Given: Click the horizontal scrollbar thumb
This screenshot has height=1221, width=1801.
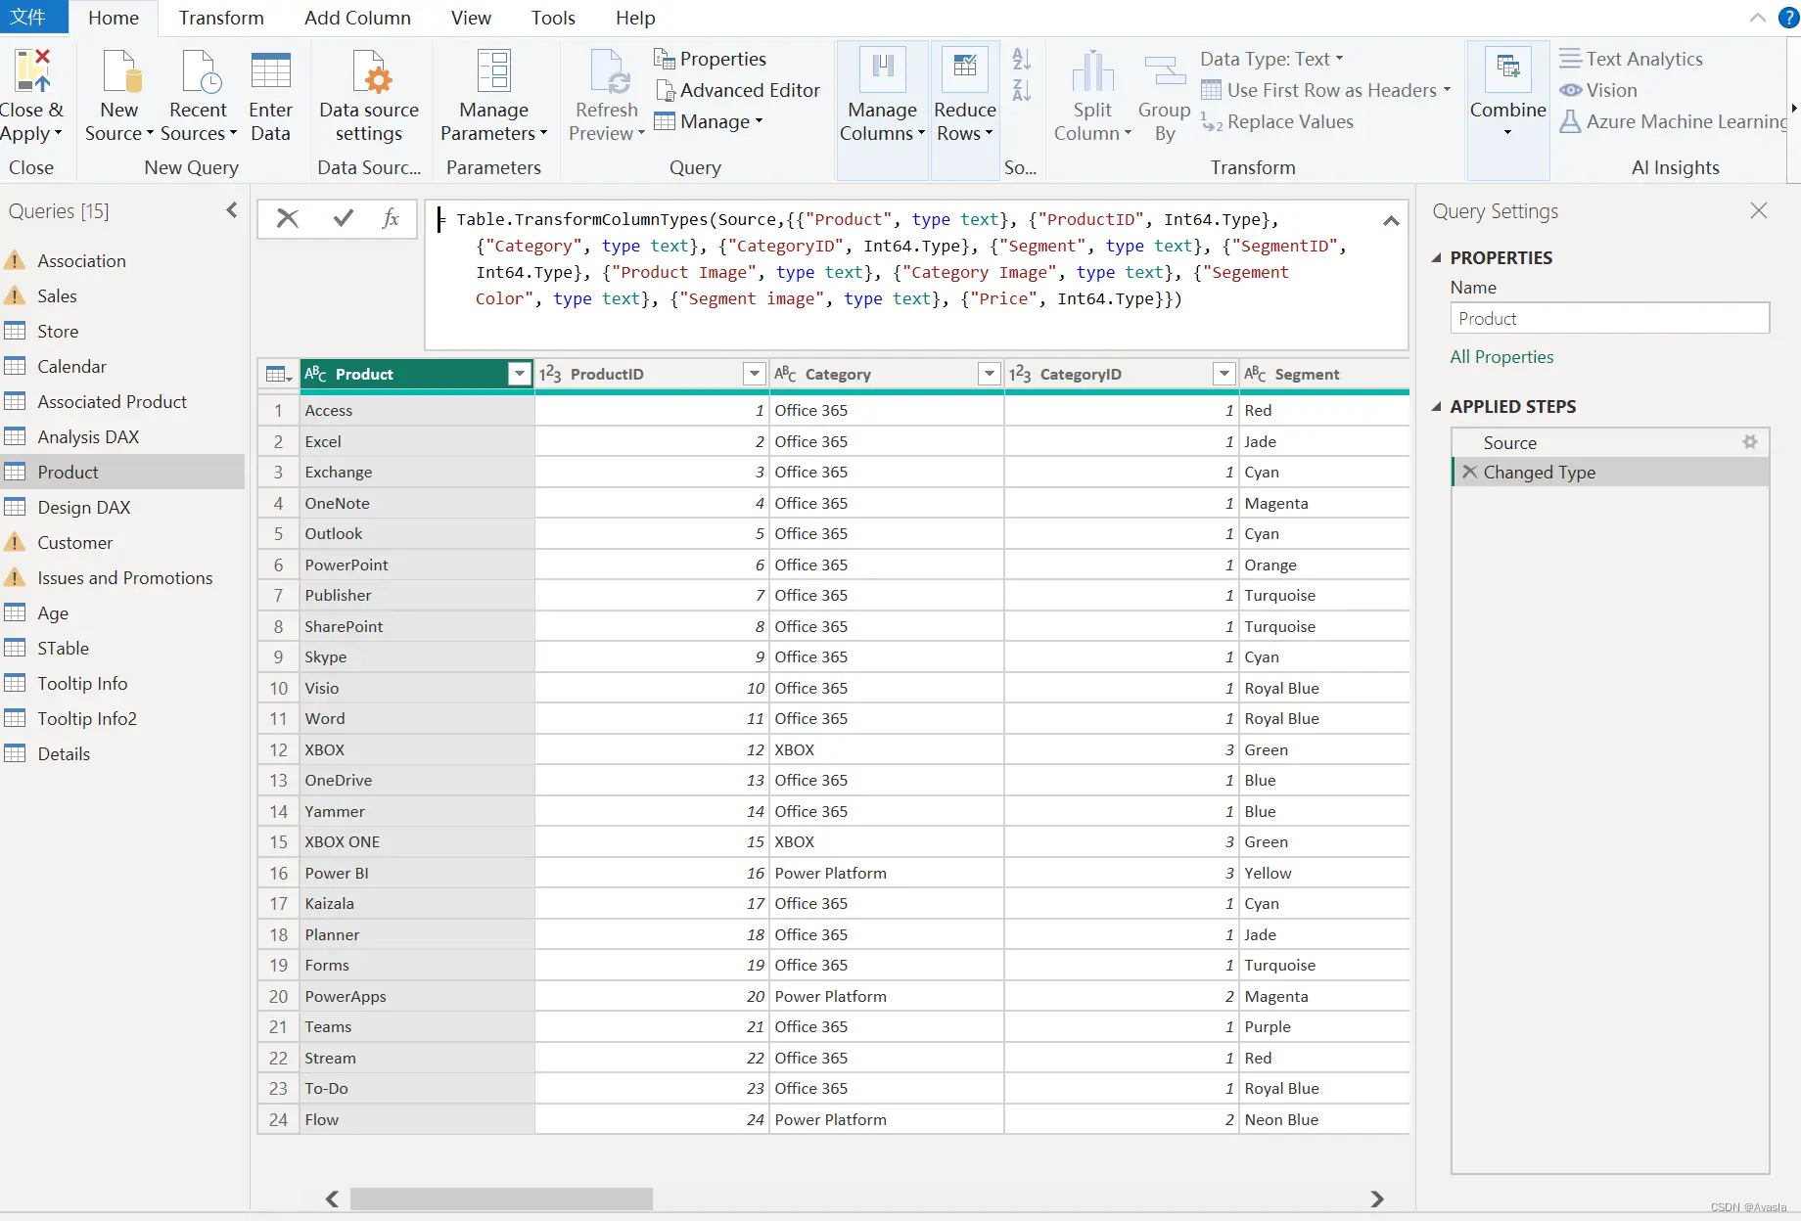Looking at the screenshot, I should tap(501, 1198).
